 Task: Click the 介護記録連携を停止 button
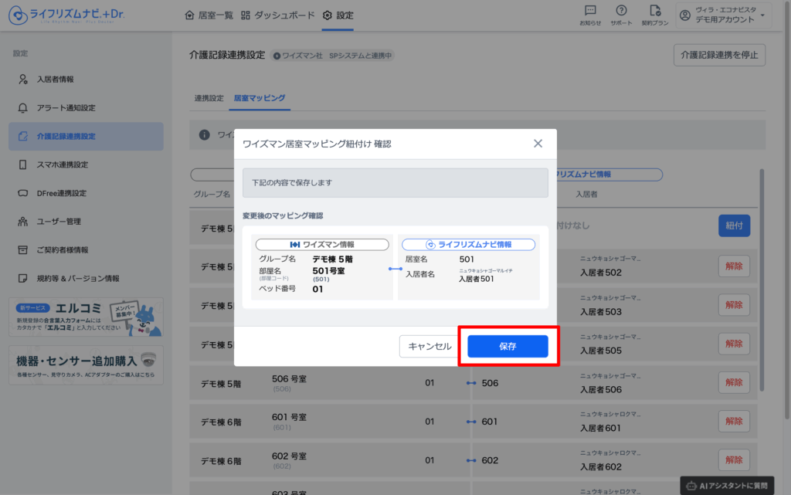pos(719,55)
